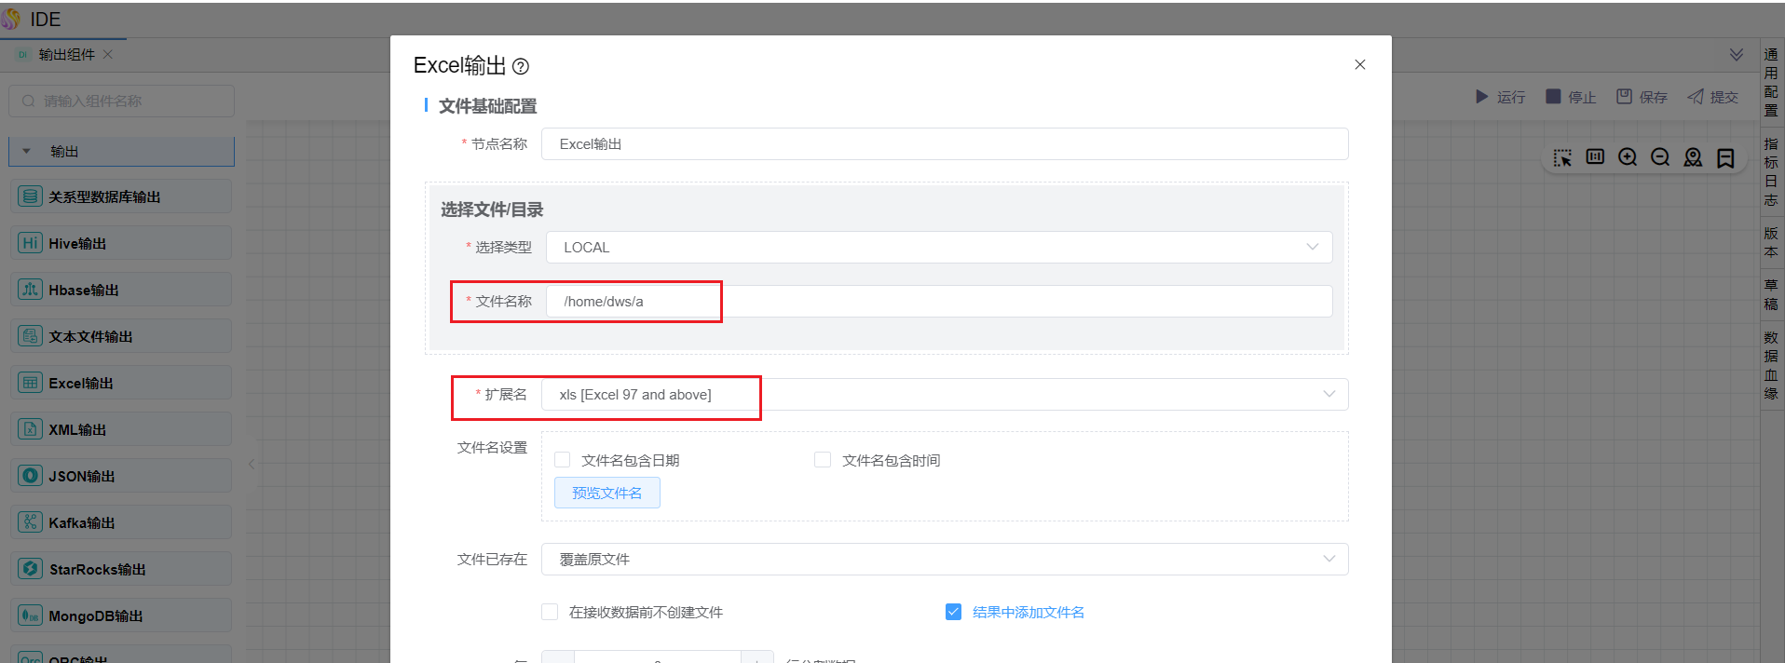This screenshot has width=1785, height=663.
Task: Click the StarRocks输出 component icon
Action: click(x=31, y=569)
